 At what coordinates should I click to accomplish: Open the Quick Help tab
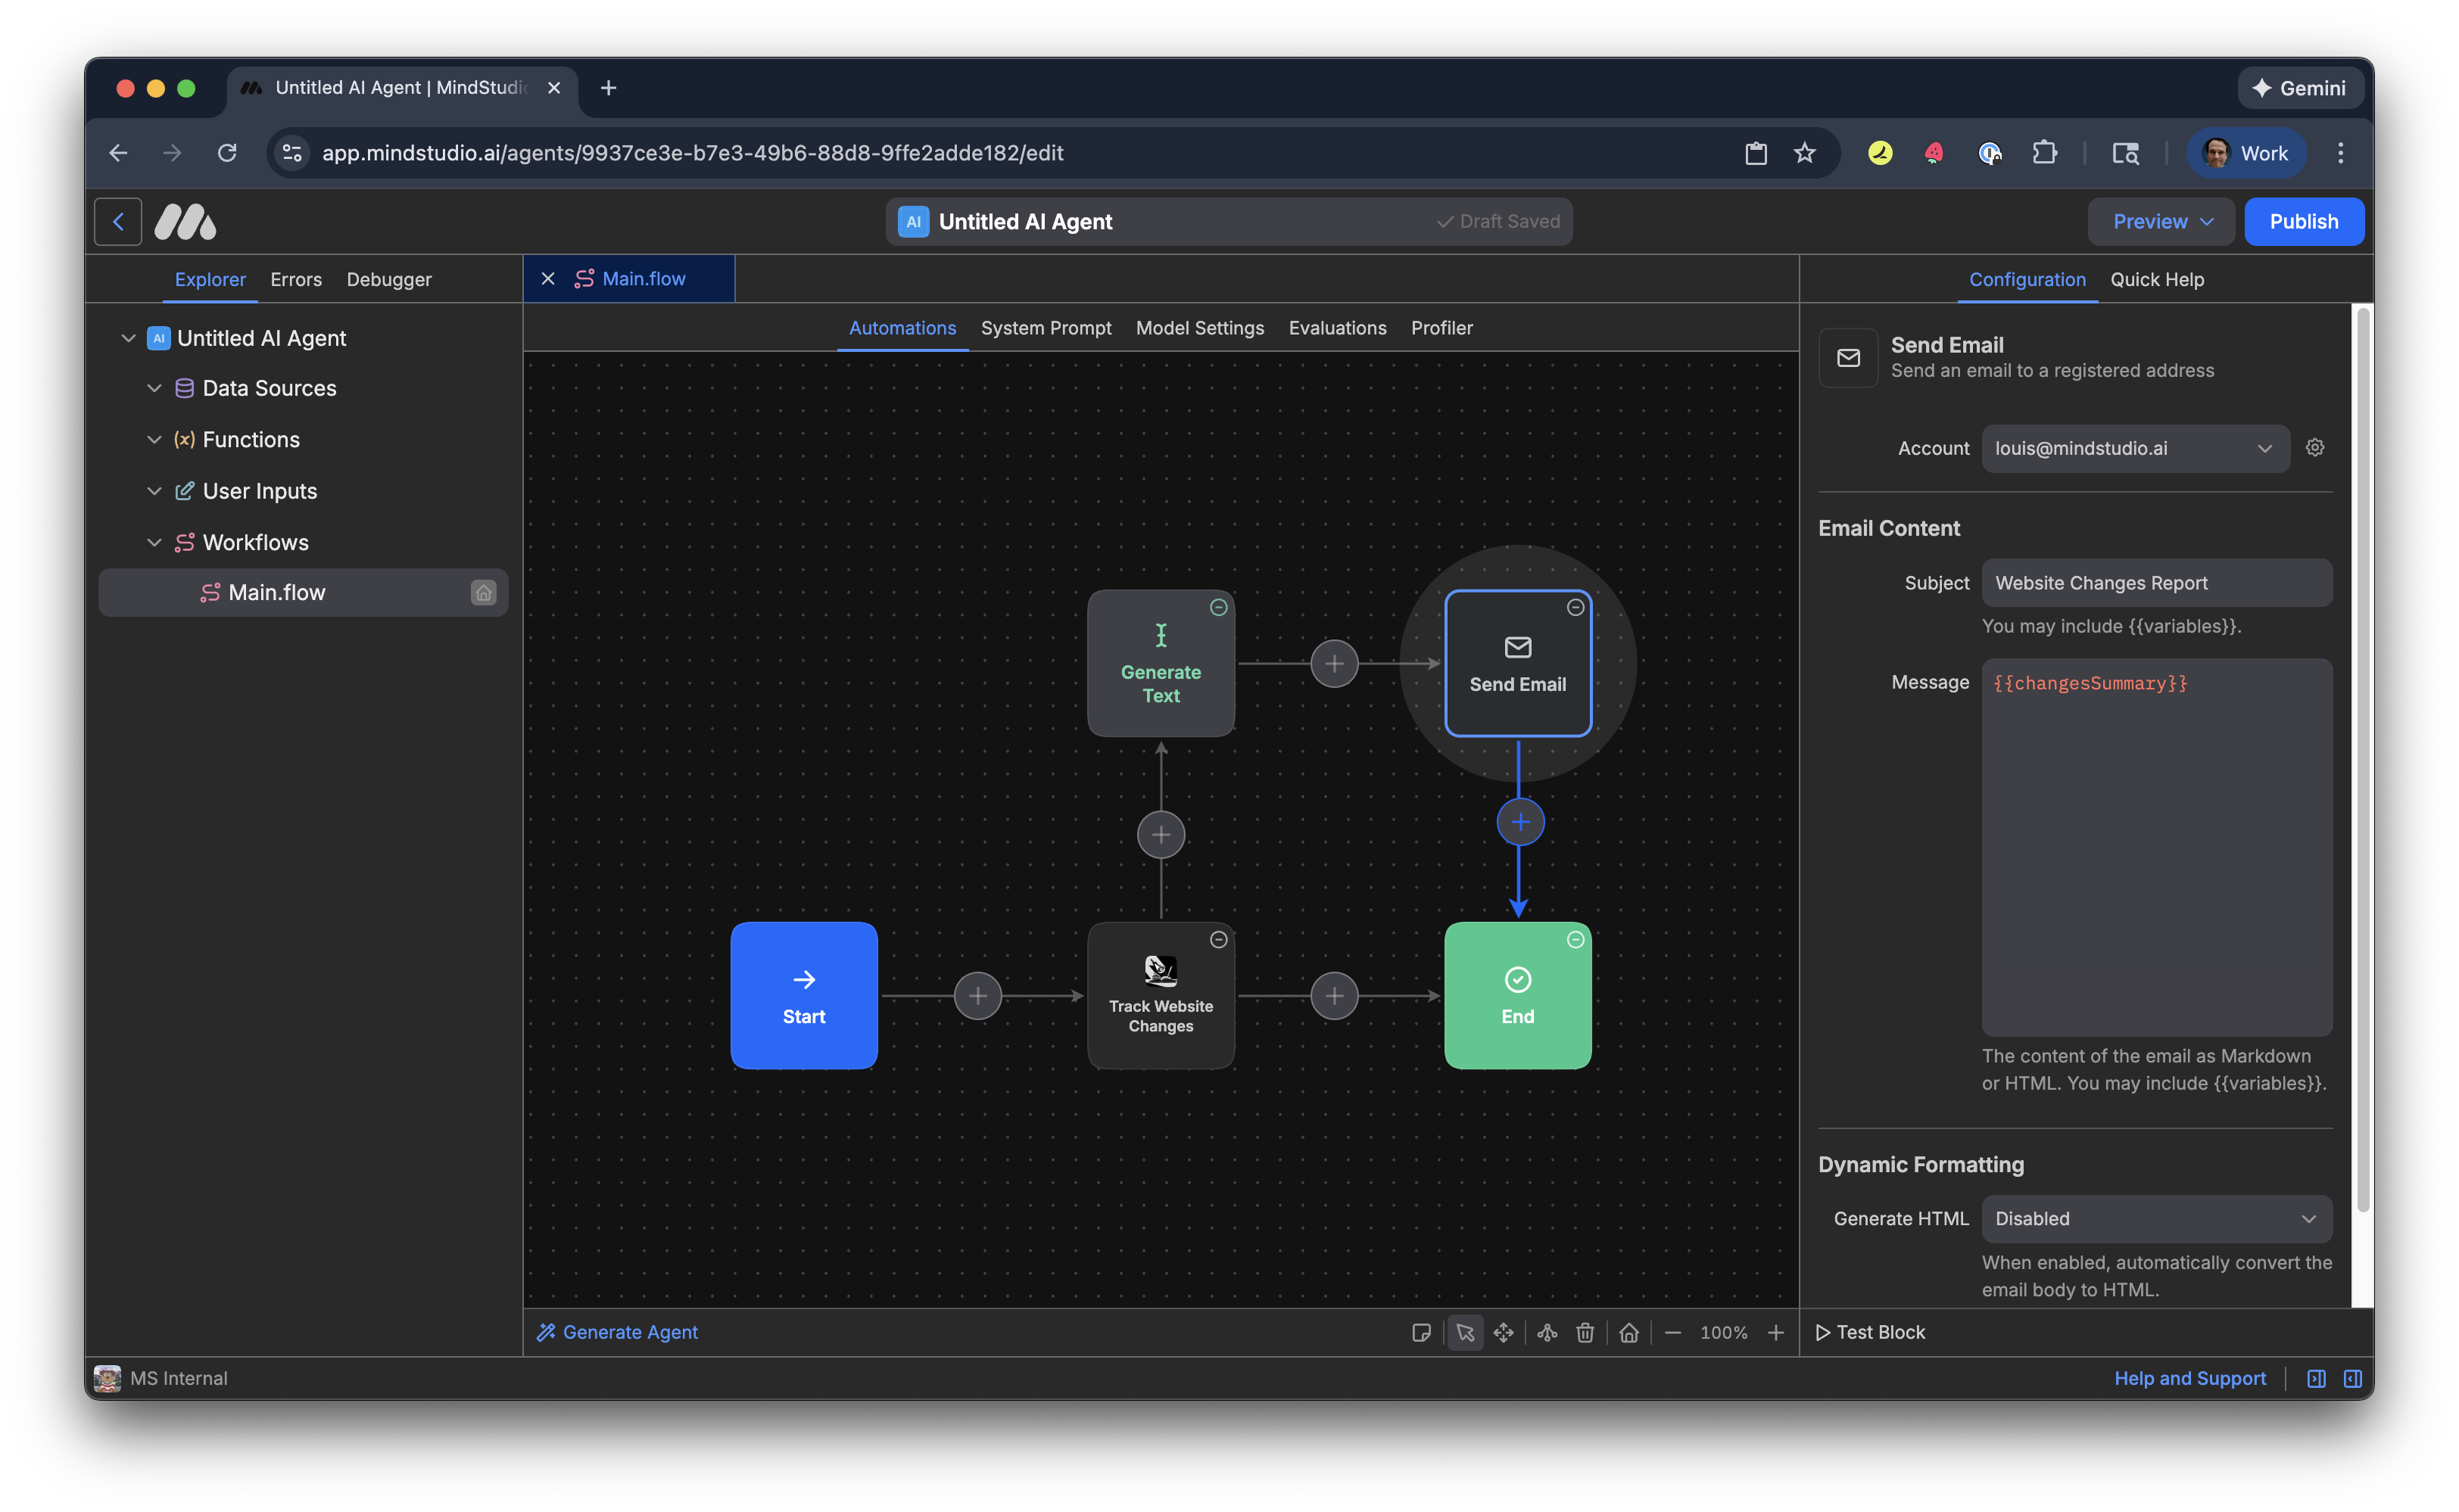pos(2157,280)
